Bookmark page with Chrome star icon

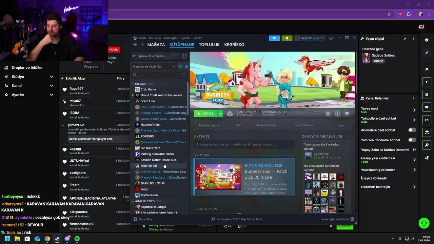389,14
